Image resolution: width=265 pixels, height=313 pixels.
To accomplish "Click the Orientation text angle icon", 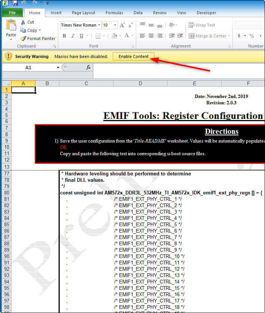I will (172, 25).
